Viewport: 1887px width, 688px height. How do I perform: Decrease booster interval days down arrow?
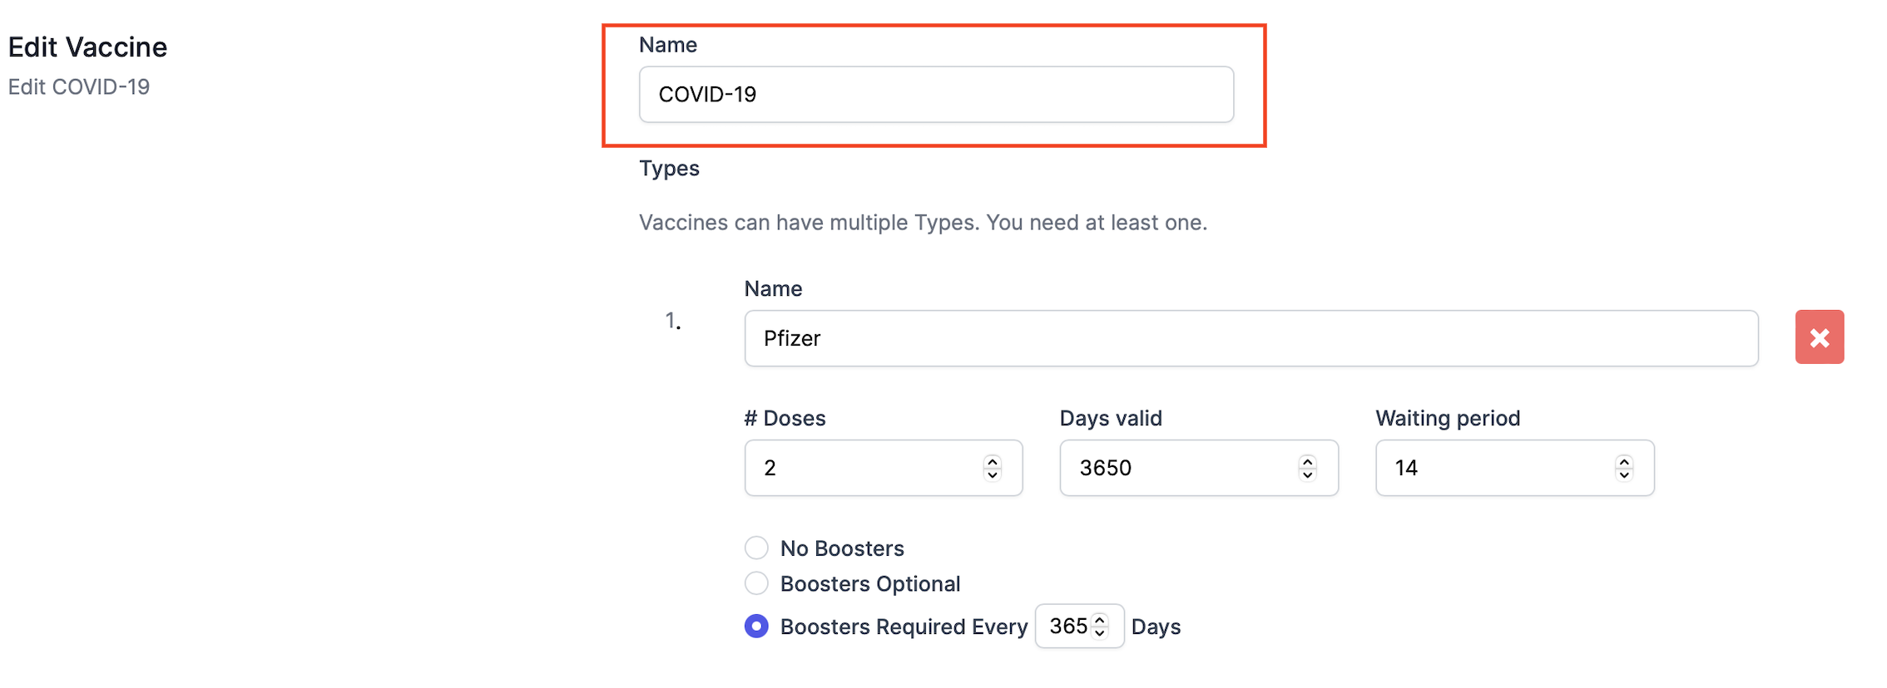pyautogui.click(x=1099, y=633)
